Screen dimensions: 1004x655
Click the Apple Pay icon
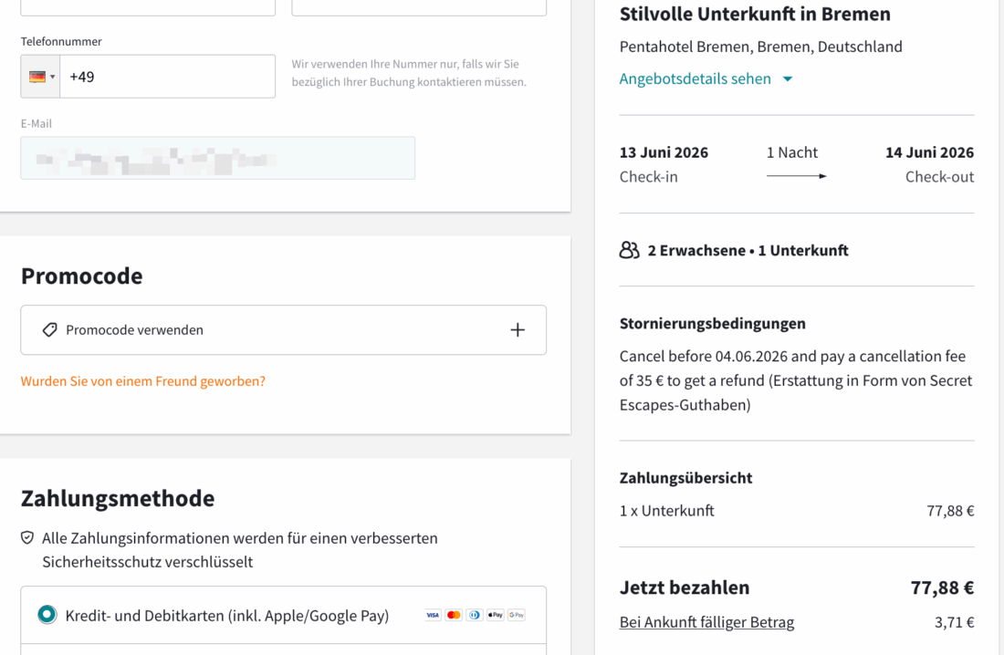(496, 615)
